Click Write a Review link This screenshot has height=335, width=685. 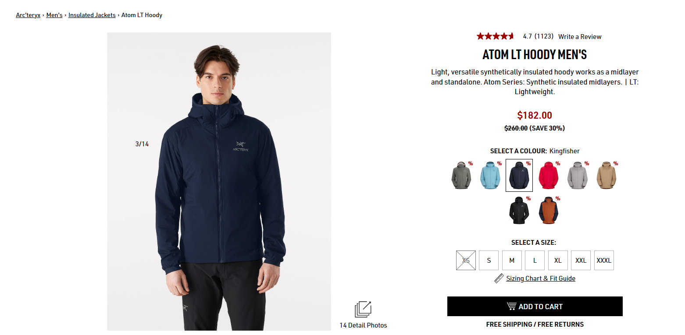[x=580, y=36]
